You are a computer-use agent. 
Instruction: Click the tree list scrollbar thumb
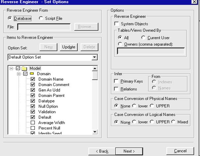point(95,76)
